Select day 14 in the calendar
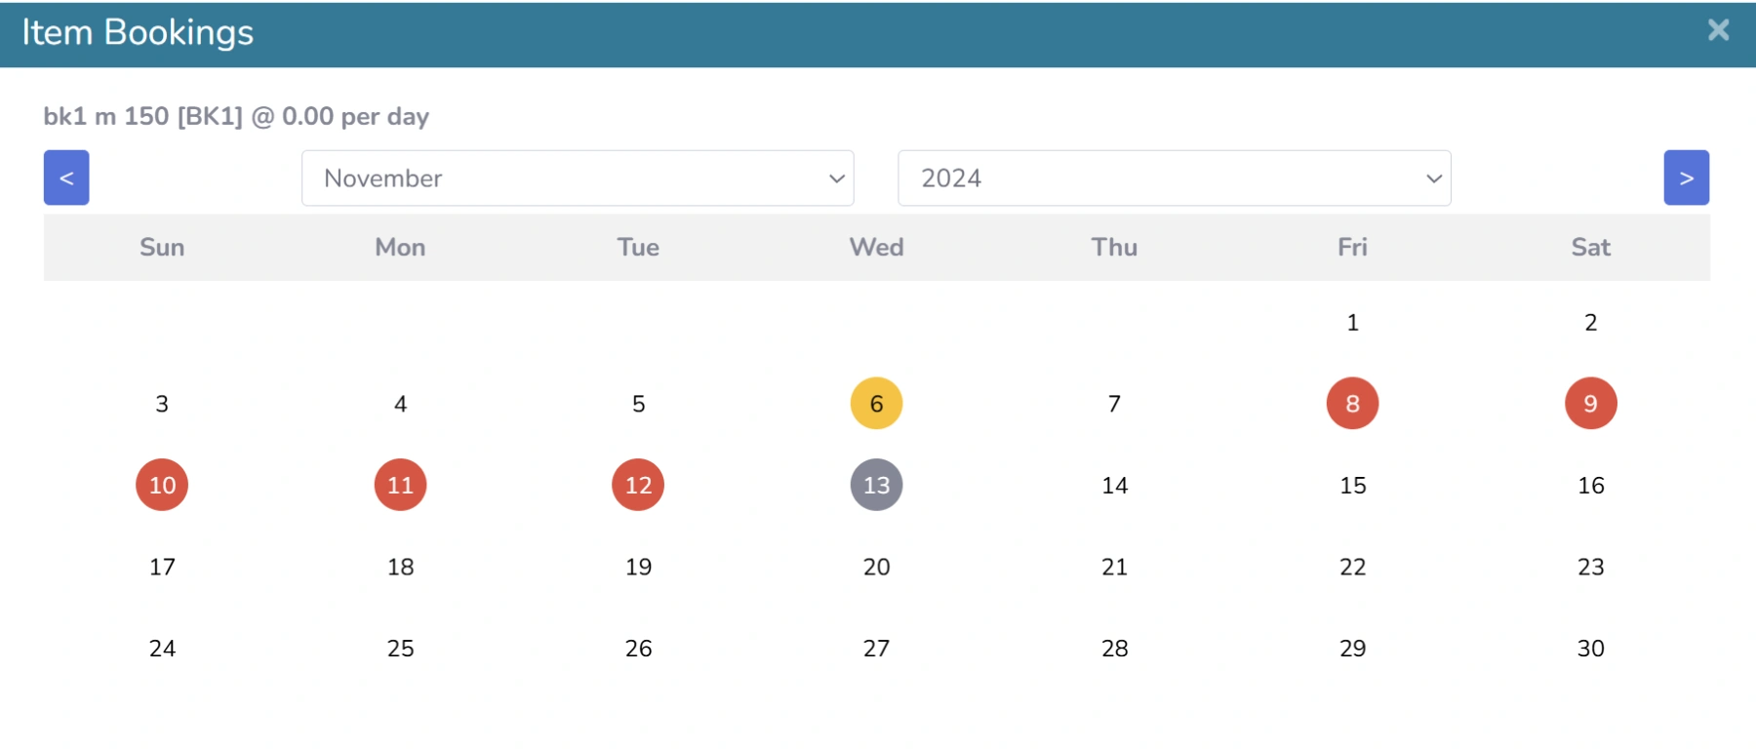Image resolution: width=1756 pixels, height=751 pixels. [x=1114, y=485]
